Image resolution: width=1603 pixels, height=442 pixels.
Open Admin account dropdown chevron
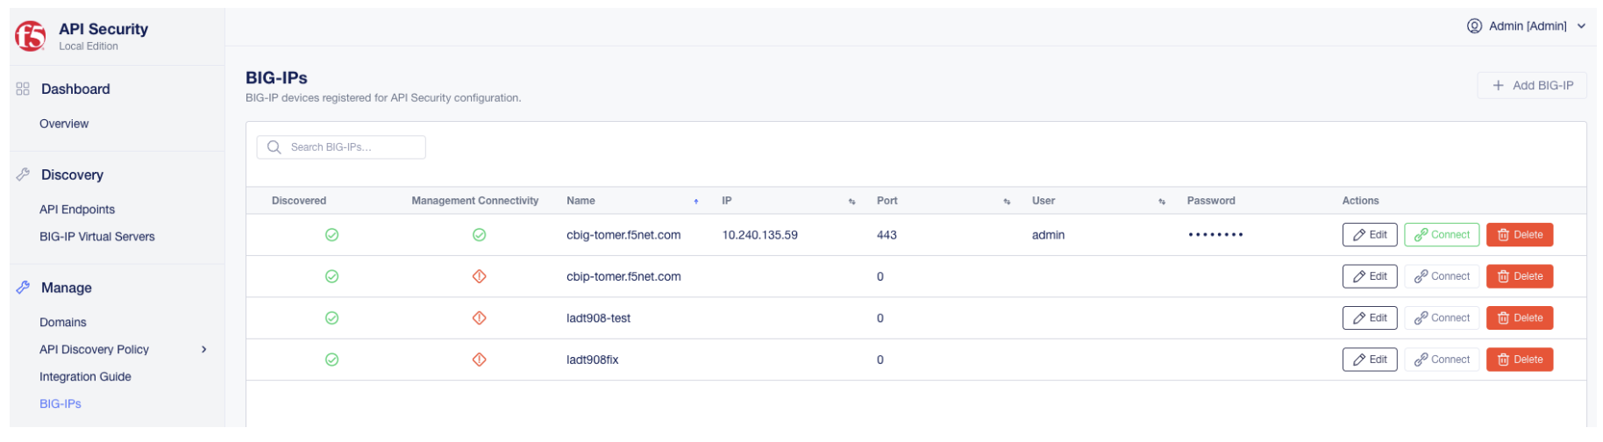tap(1581, 26)
